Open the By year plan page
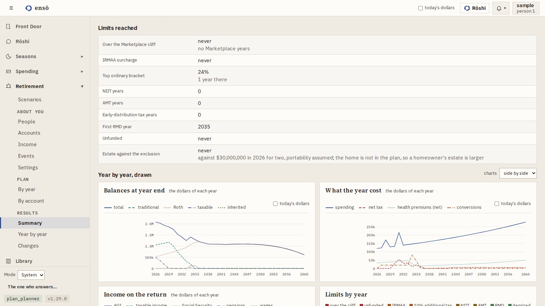The height and width of the screenshot is (306, 545). click(27, 189)
